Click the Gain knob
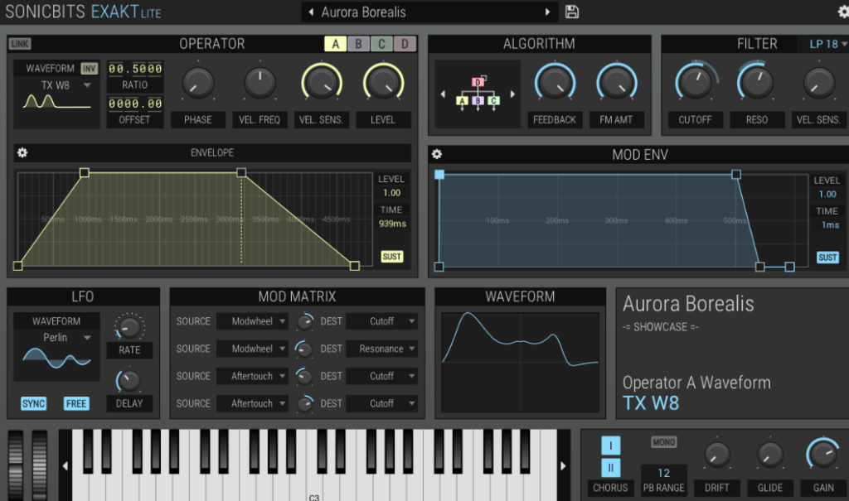This screenshot has width=849, height=501. (x=823, y=454)
